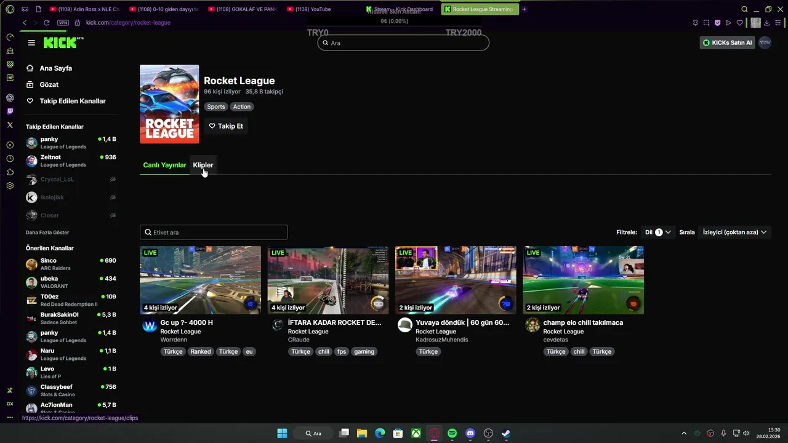Open cevdetas channel avatar
The width and height of the screenshot is (788, 443).
(x=533, y=325)
